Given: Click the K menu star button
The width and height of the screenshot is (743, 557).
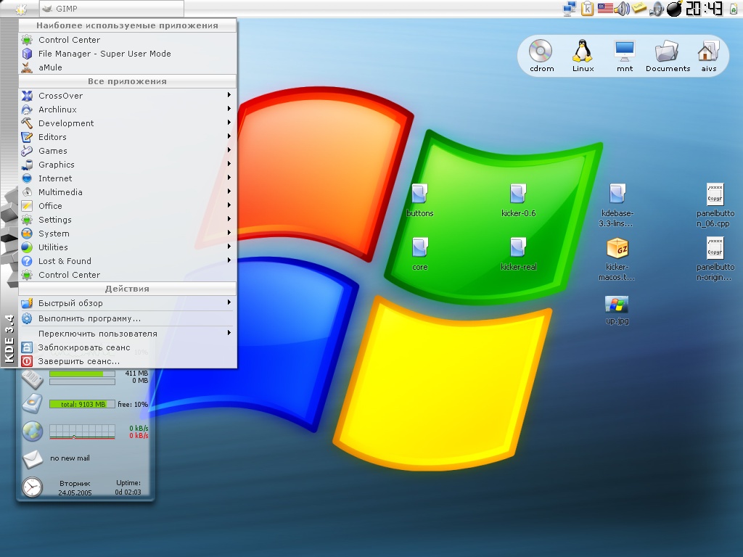Looking at the screenshot, I should tap(20, 9).
